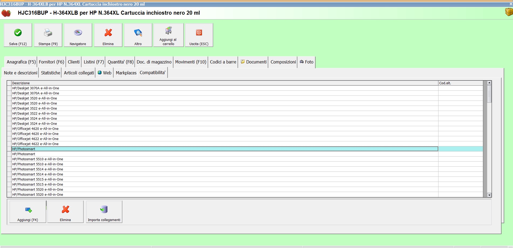Open the Navigatore compass icon
This screenshot has height=248, width=513.
click(78, 33)
